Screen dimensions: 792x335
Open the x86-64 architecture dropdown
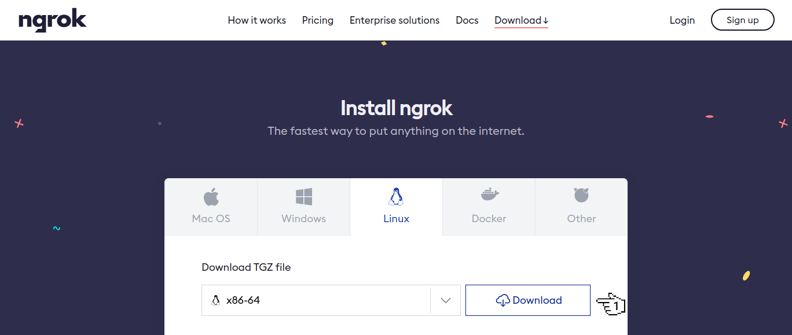pos(331,300)
